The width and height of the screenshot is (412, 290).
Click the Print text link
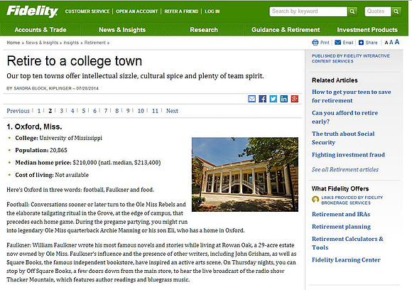[x=325, y=43]
